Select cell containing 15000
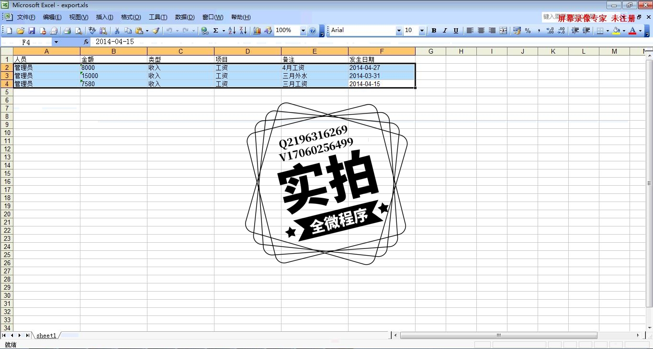 click(113, 76)
